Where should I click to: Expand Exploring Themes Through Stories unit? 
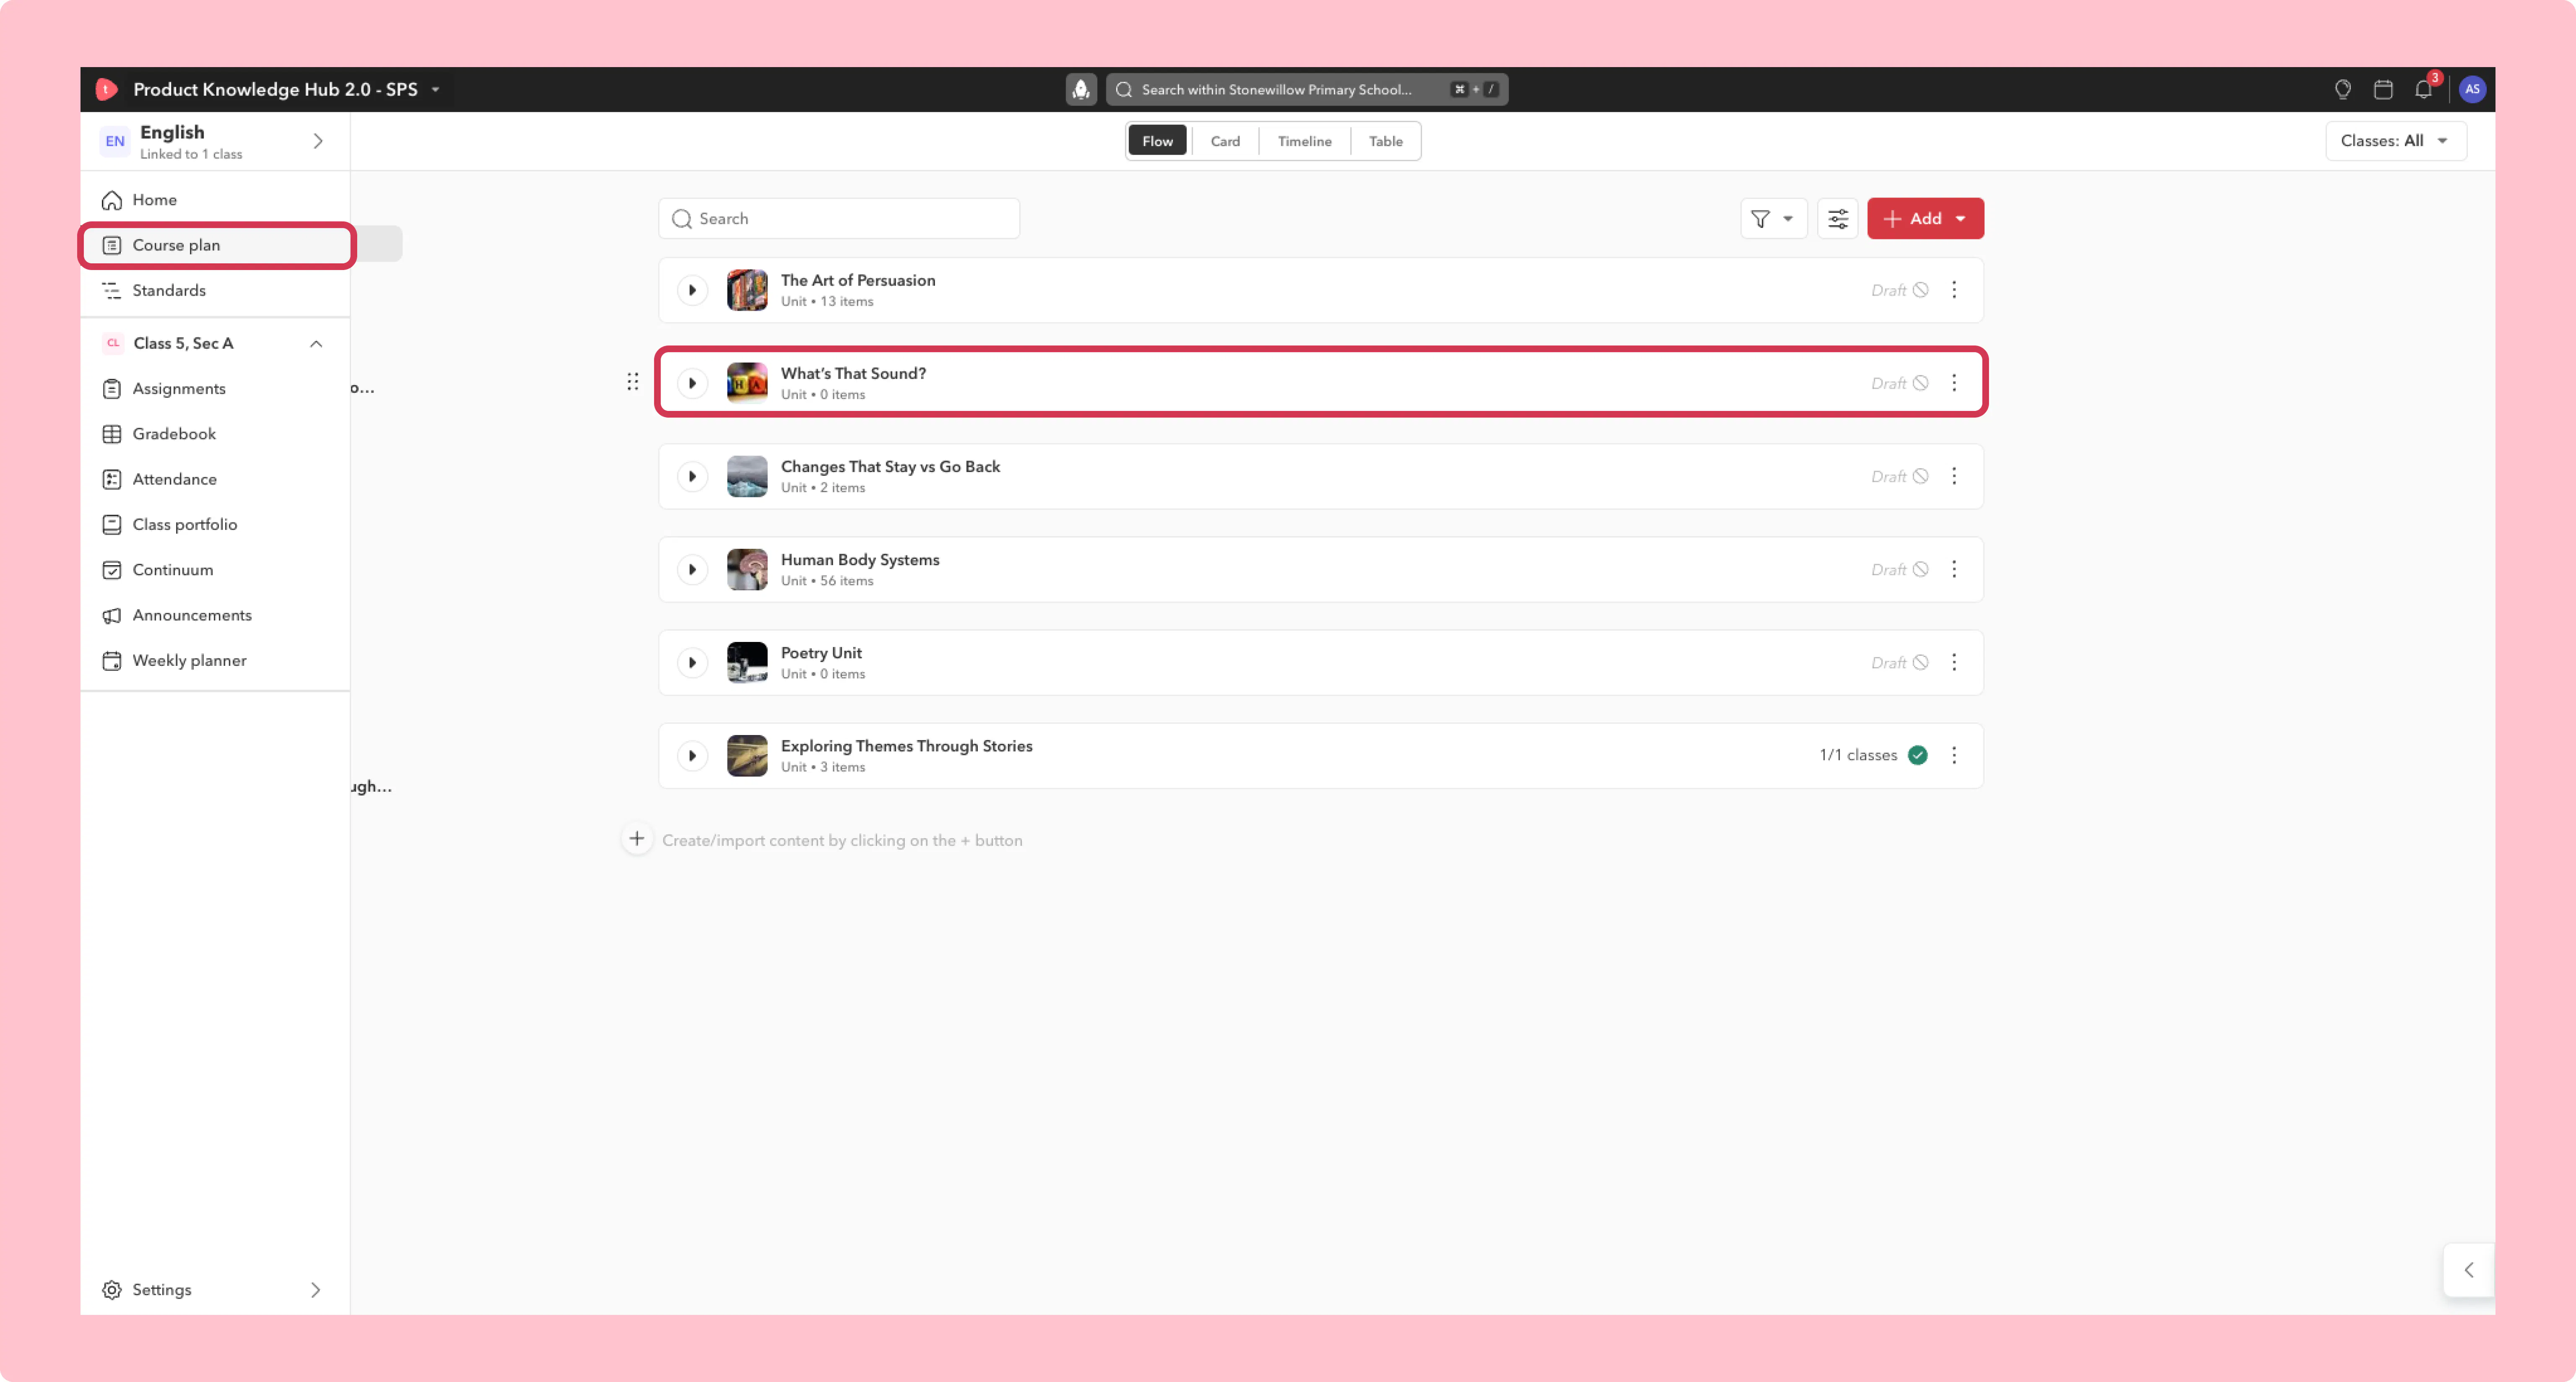[692, 755]
